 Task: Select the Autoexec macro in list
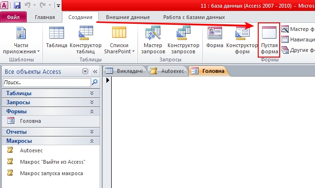[51, 150]
